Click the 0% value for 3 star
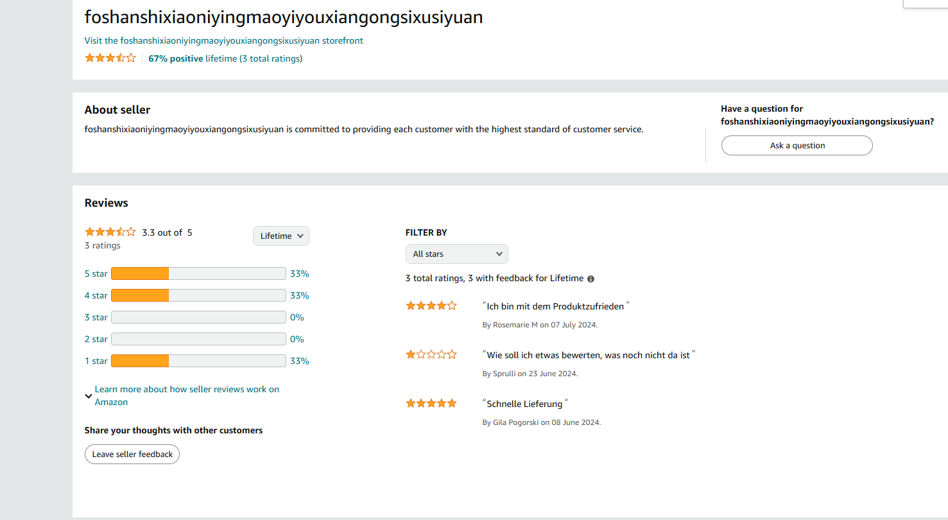This screenshot has width=948, height=520. pyautogui.click(x=297, y=318)
